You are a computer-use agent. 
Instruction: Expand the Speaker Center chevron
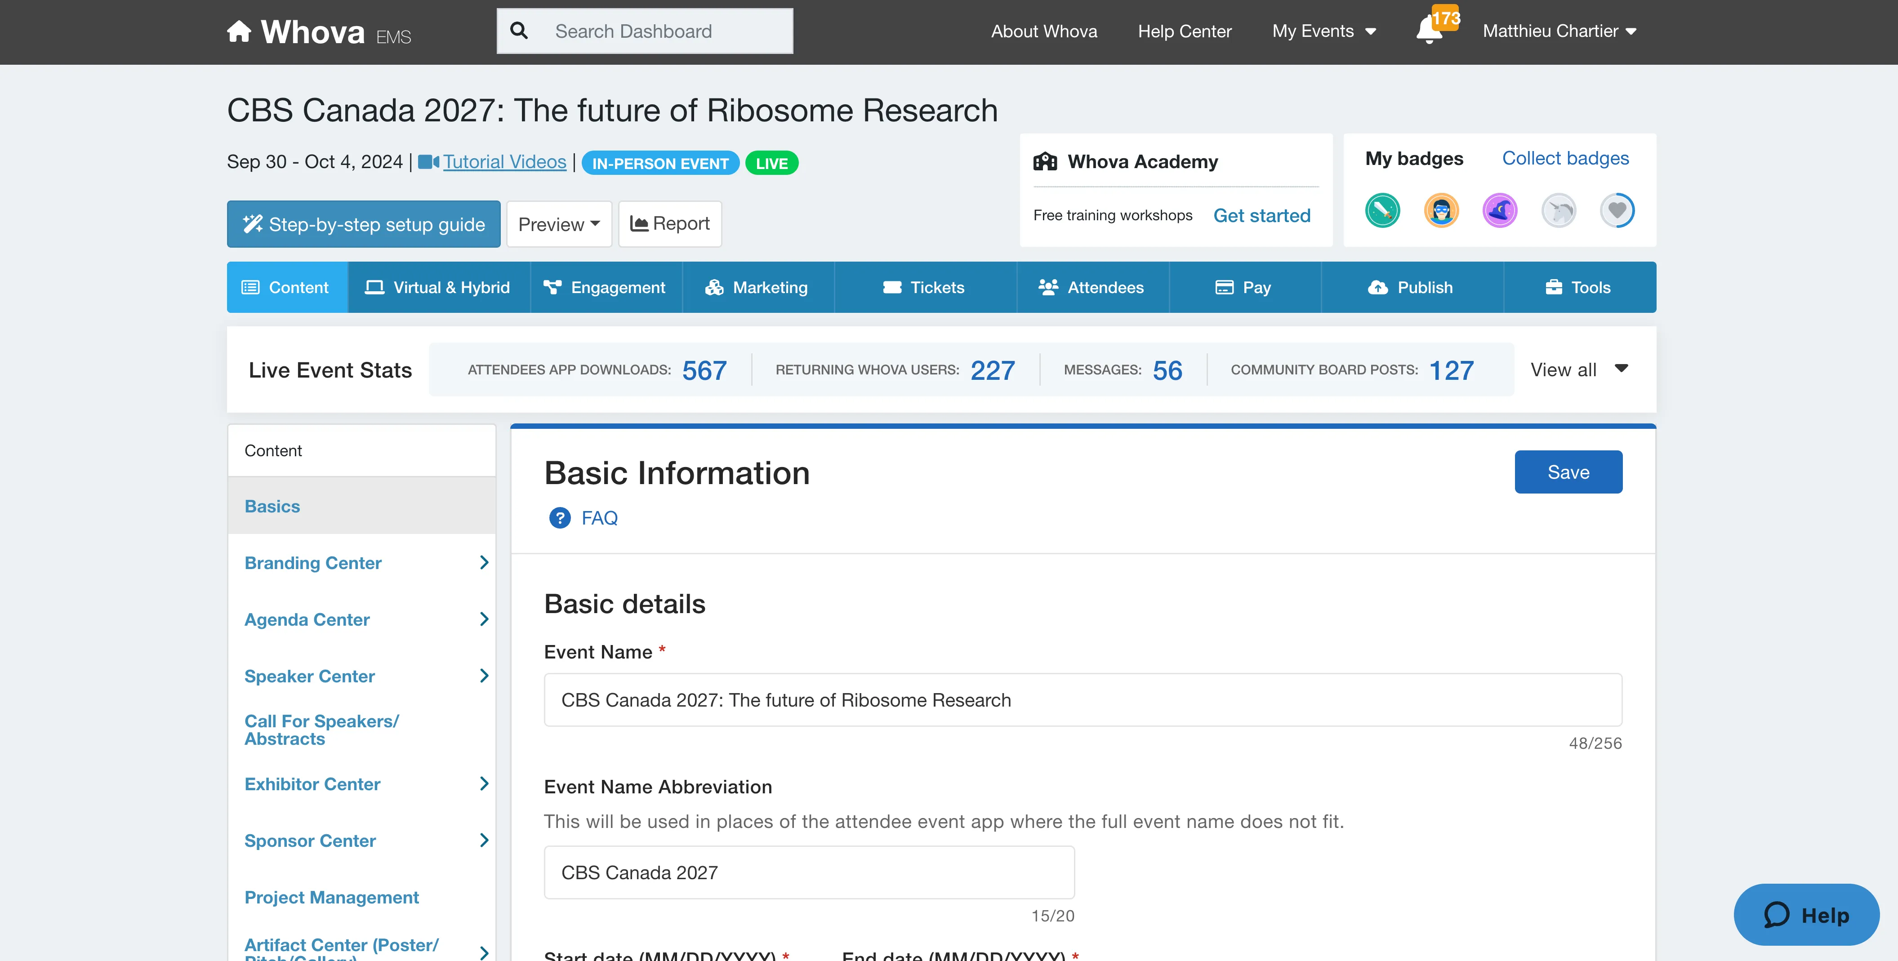pyautogui.click(x=483, y=676)
